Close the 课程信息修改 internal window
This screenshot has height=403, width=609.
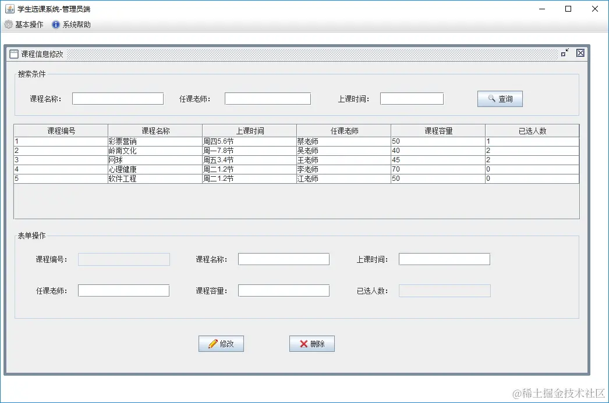pos(580,53)
